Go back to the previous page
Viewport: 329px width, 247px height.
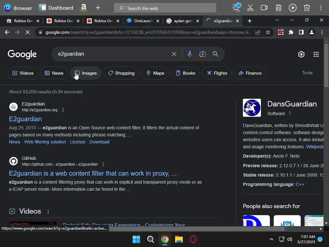[x=7, y=32]
